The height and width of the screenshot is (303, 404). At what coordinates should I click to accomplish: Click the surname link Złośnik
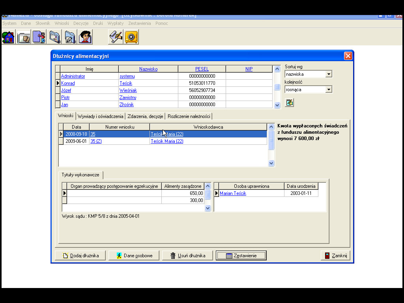[127, 105]
